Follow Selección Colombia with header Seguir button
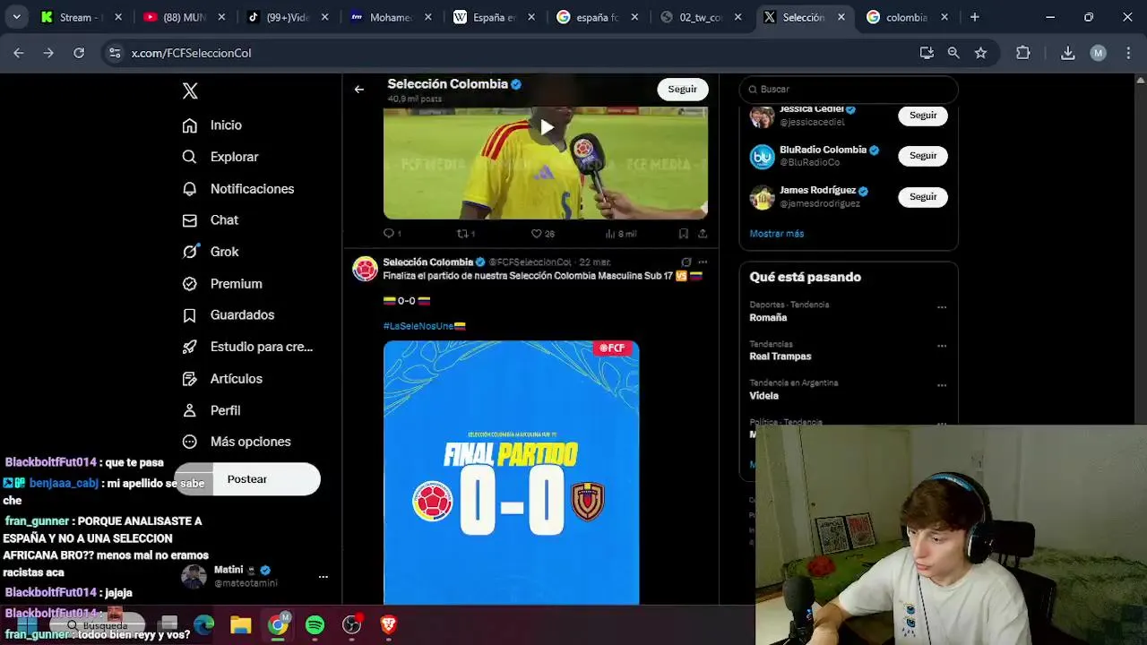The height and width of the screenshot is (645, 1147). point(682,89)
